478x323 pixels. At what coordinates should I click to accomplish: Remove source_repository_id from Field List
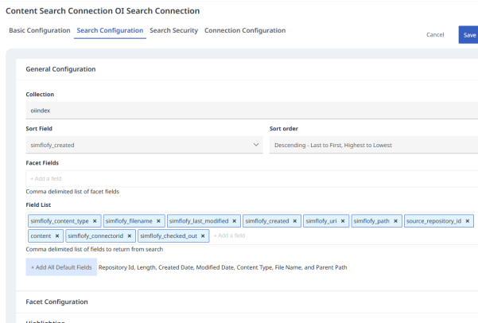(x=468, y=221)
